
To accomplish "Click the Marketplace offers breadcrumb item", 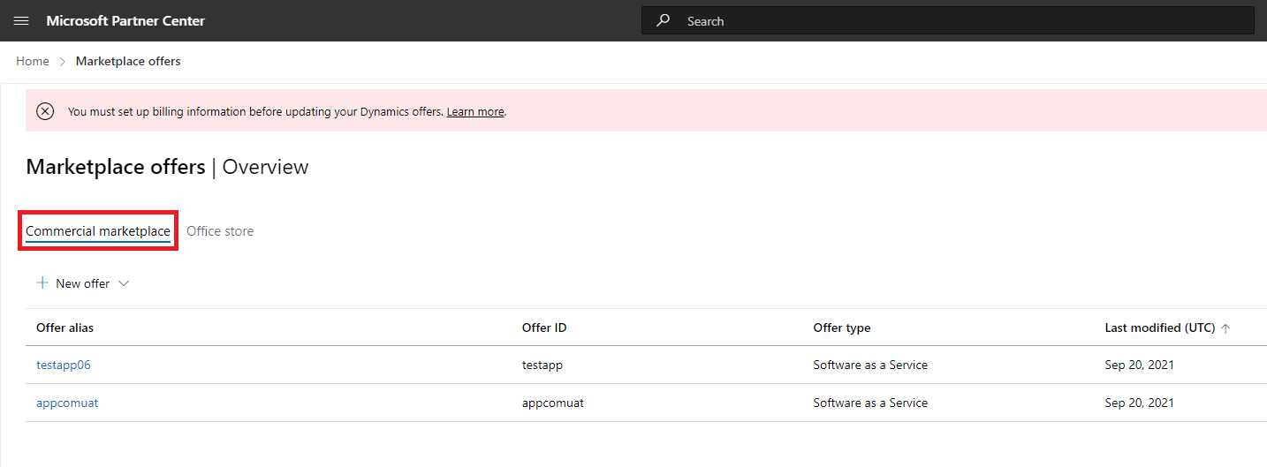I will (128, 61).
